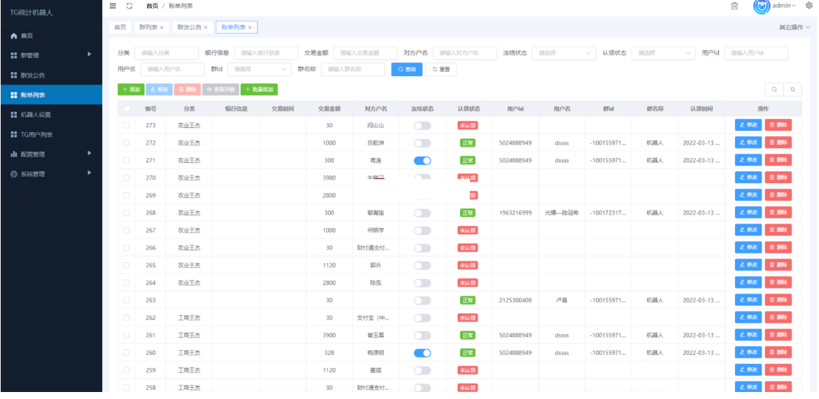Click the 首页 home icon in sidebar
819x399 pixels.
pos(14,36)
